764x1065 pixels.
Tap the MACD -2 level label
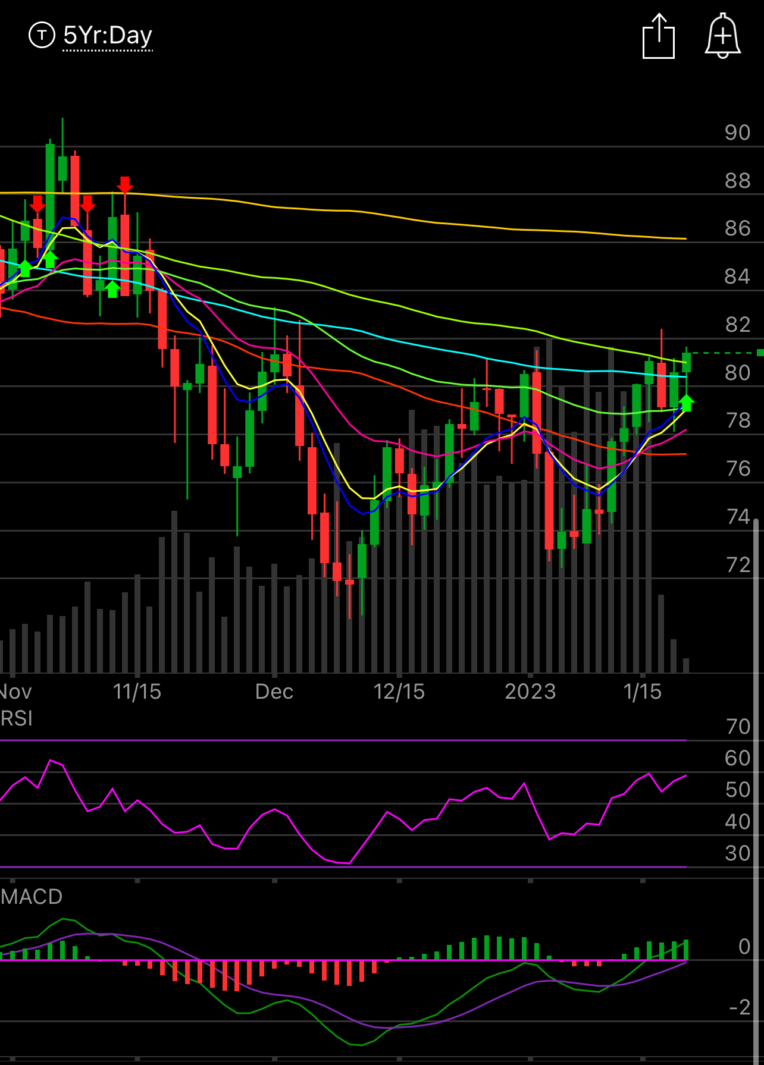740,1007
